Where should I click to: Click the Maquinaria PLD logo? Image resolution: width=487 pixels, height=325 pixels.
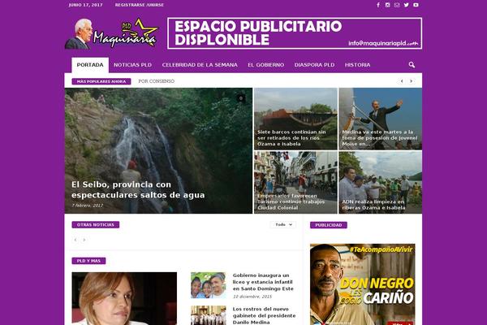[x=112, y=34]
